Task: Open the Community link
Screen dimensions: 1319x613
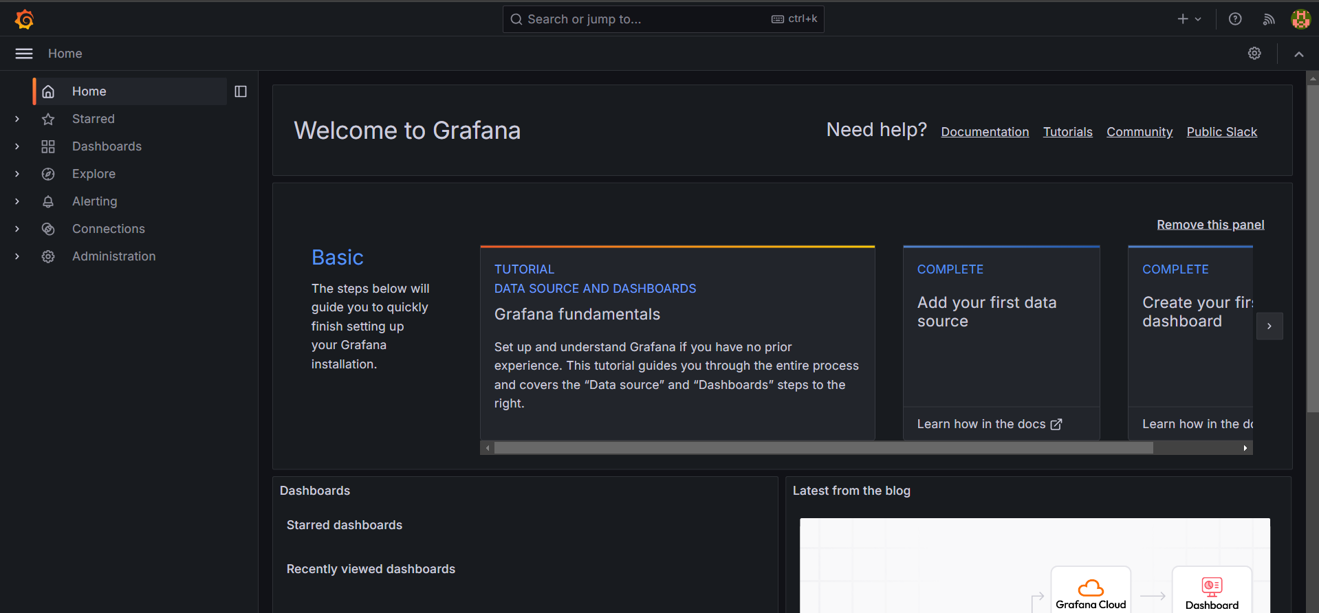Action: coord(1140,132)
